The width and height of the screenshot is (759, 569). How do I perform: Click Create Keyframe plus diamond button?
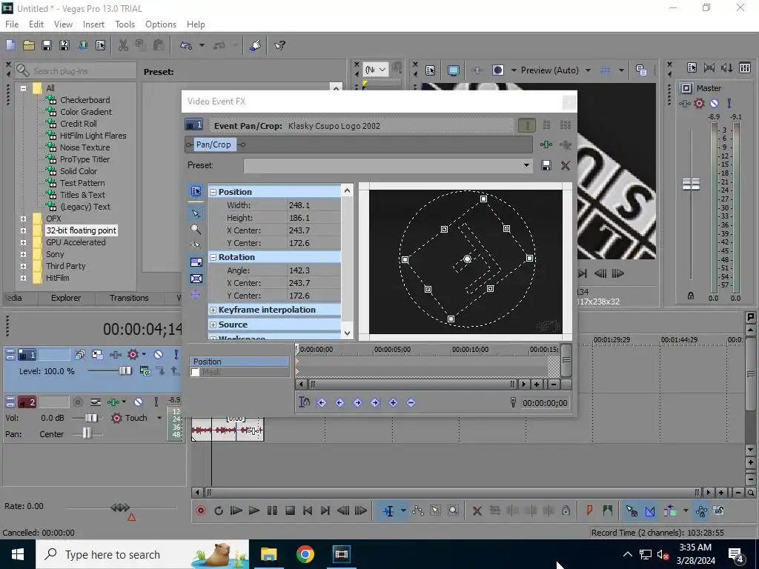[393, 402]
